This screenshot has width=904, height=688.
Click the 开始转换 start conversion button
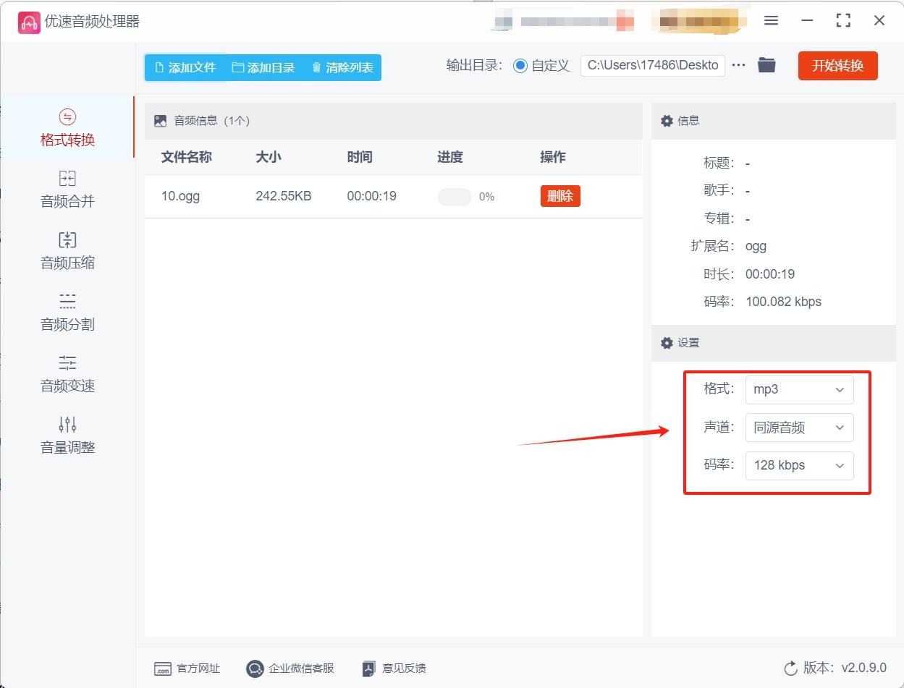837,65
